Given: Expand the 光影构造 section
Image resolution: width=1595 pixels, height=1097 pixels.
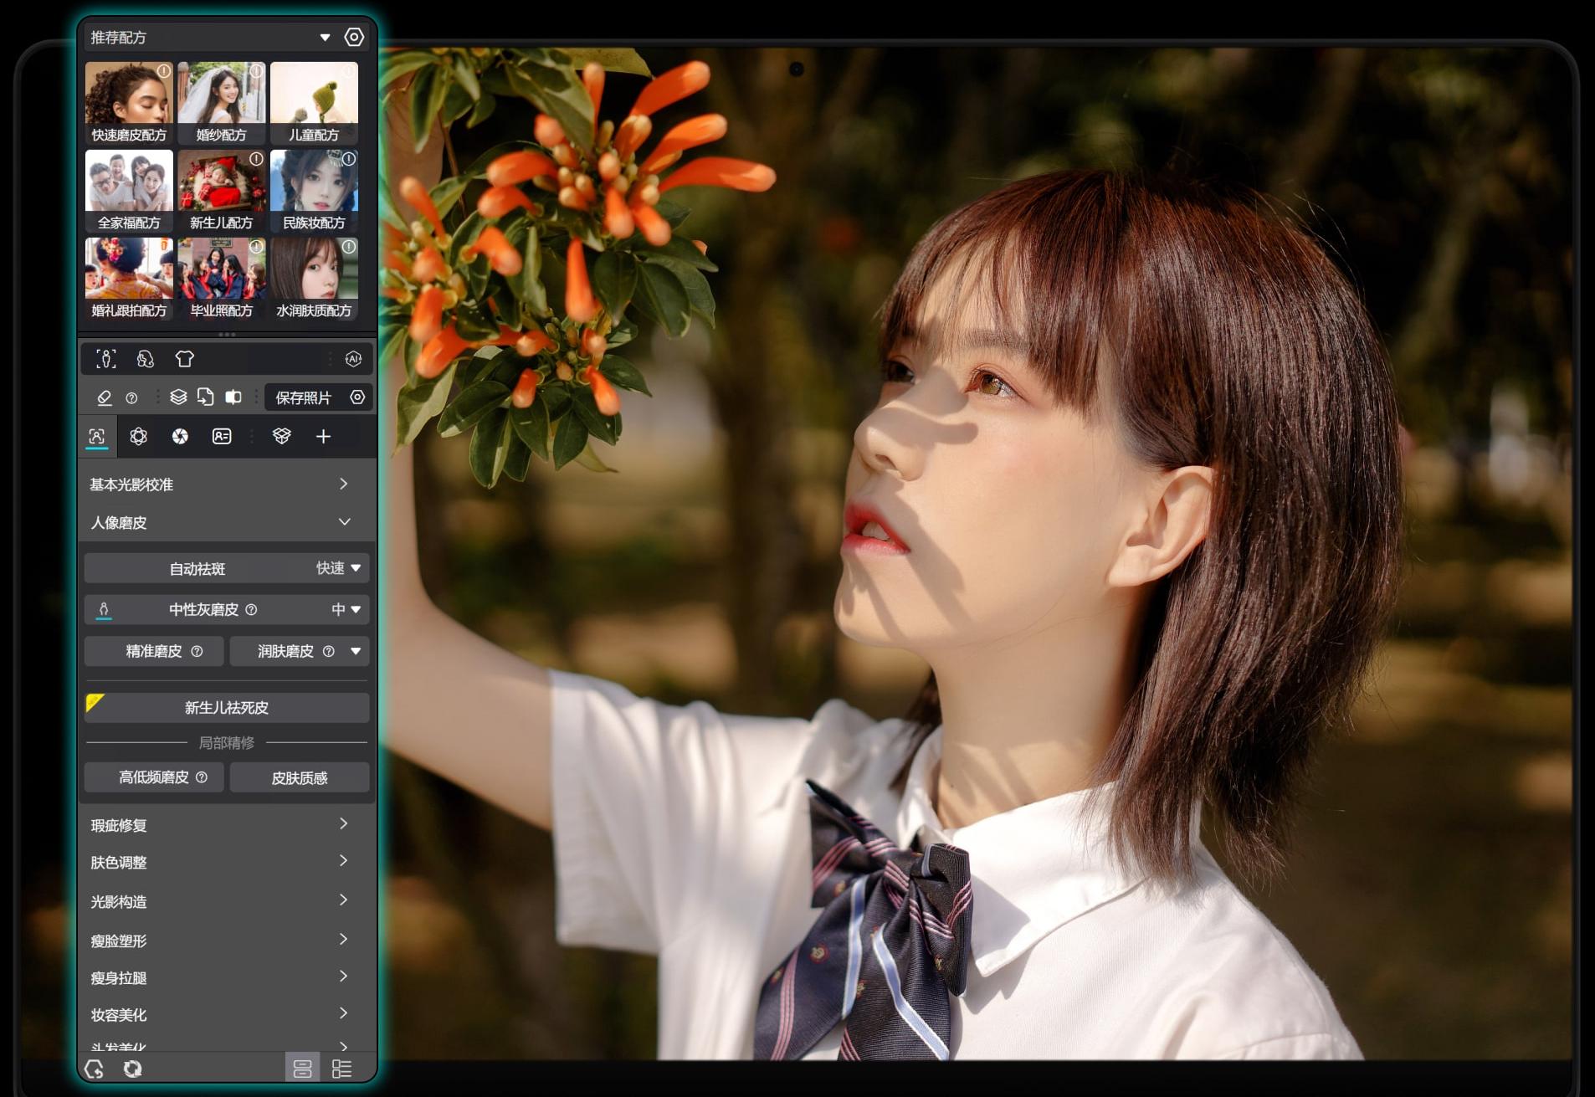Looking at the screenshot, I should [x=226, y=901].
